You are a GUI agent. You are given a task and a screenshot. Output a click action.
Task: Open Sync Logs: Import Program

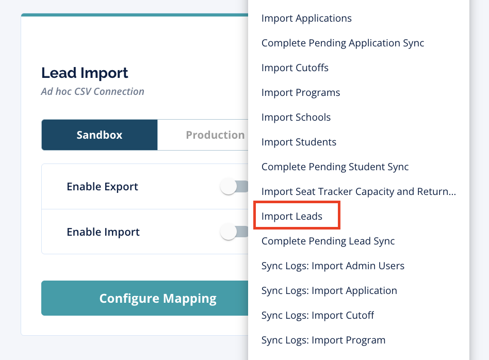point(323,340)
